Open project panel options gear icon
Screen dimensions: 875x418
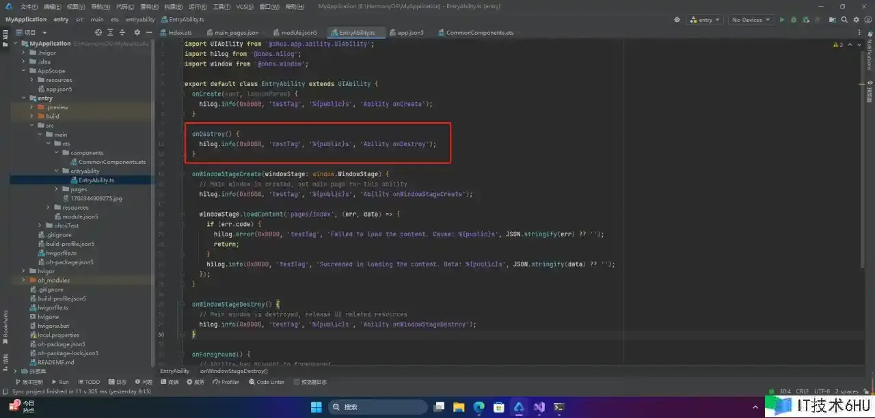pyautogui.click(x=137, y=32)
